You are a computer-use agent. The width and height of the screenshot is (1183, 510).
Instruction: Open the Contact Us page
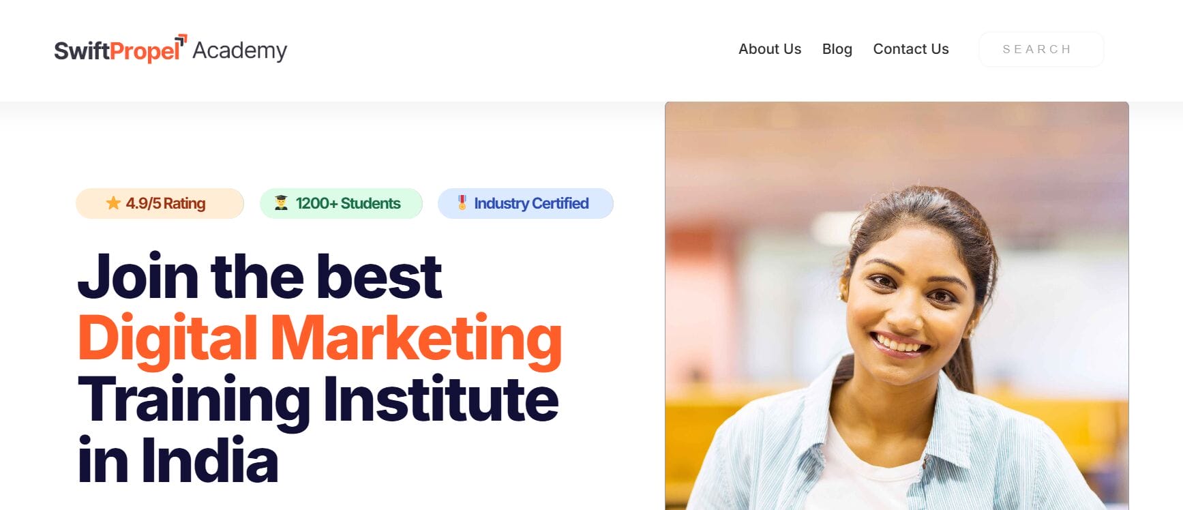point(910,49)
